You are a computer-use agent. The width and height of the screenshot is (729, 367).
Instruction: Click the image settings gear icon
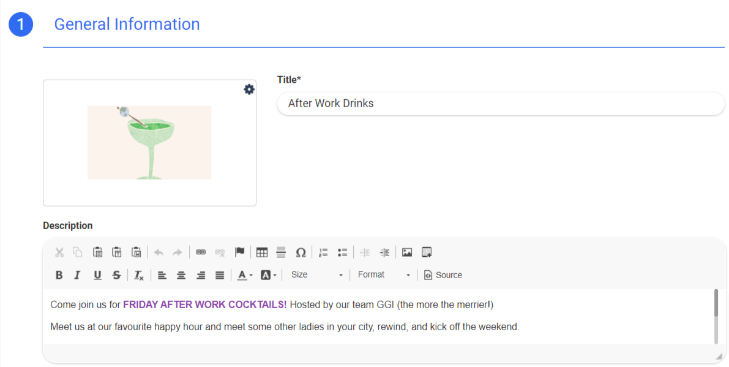pos(249,89)
